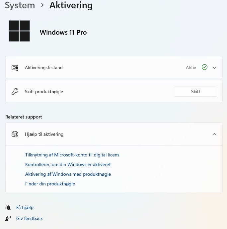This screenshot has height=229, width=227.
Task: Click the activation state certificate icon
Action: [15, 68]
